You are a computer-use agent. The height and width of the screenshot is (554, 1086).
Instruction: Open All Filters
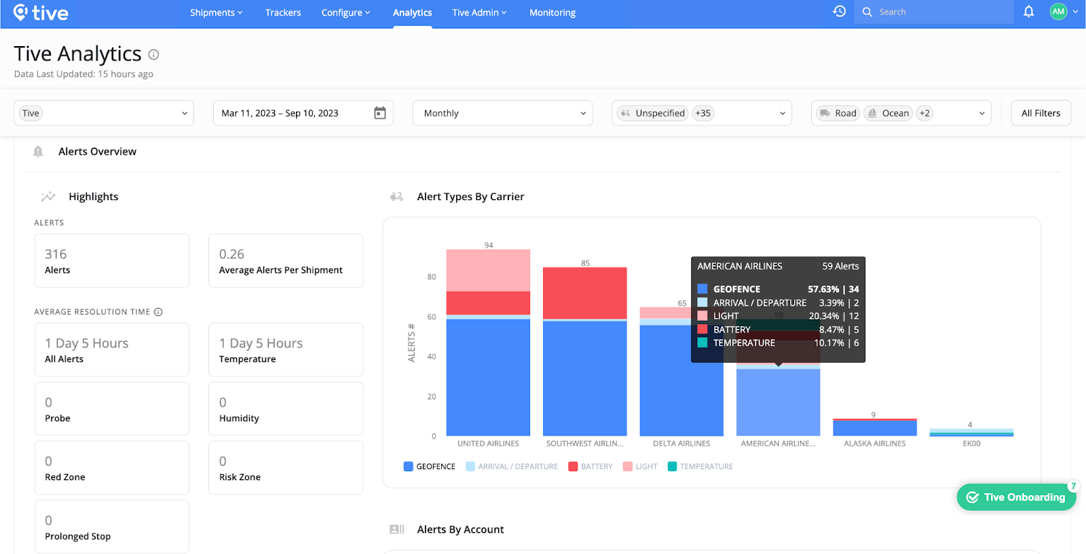click(x=1041, y=113)
